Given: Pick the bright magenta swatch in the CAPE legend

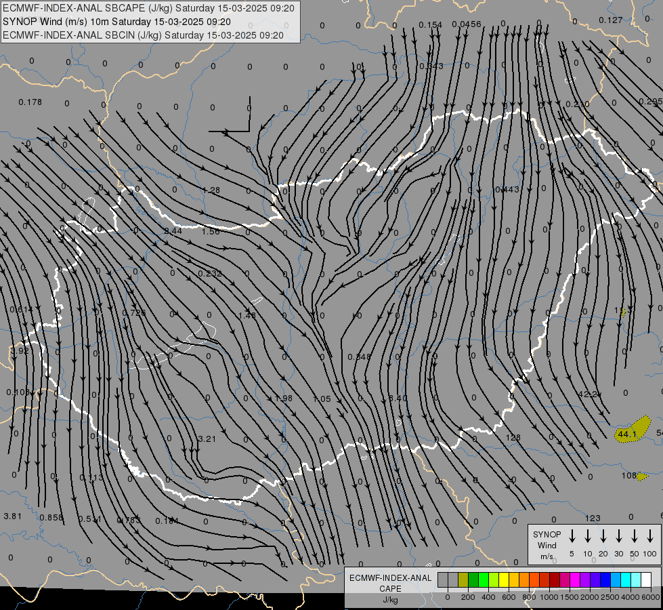Looking at the screenshot, I should point(575,580).
